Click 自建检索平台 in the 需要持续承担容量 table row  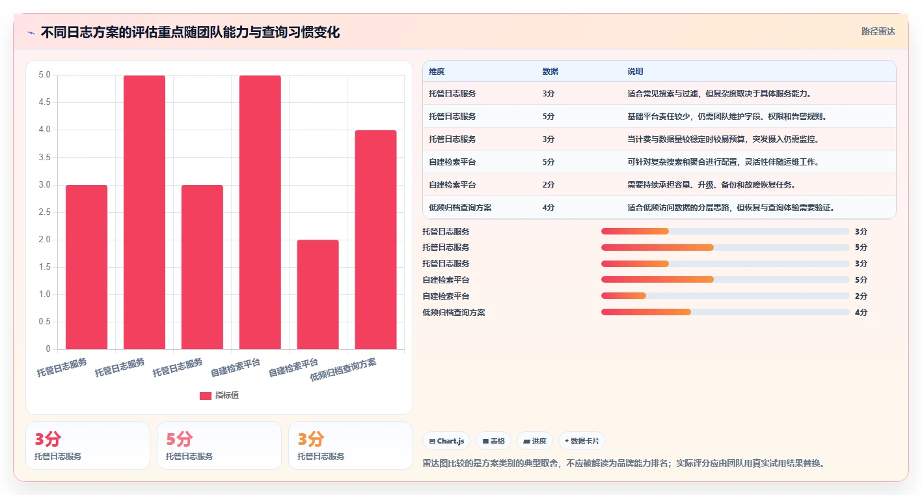point(452,184)
